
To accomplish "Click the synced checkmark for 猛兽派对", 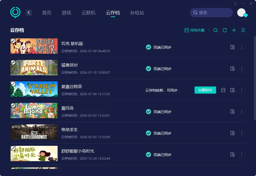I will pyautogui.click(x=148, y=69).
